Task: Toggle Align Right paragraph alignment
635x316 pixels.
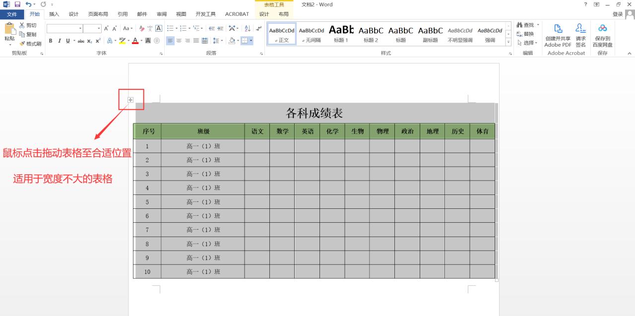Action: (x=188, y=41)
